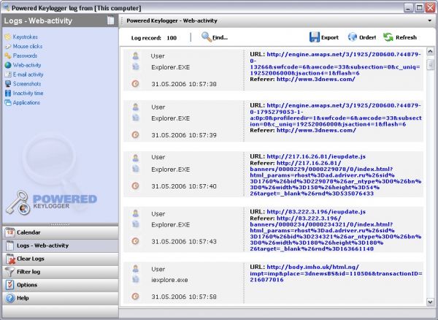Open dropdown arrow in Web-activity header
This screenshot has height=320, width=438.
pos(430,20)
